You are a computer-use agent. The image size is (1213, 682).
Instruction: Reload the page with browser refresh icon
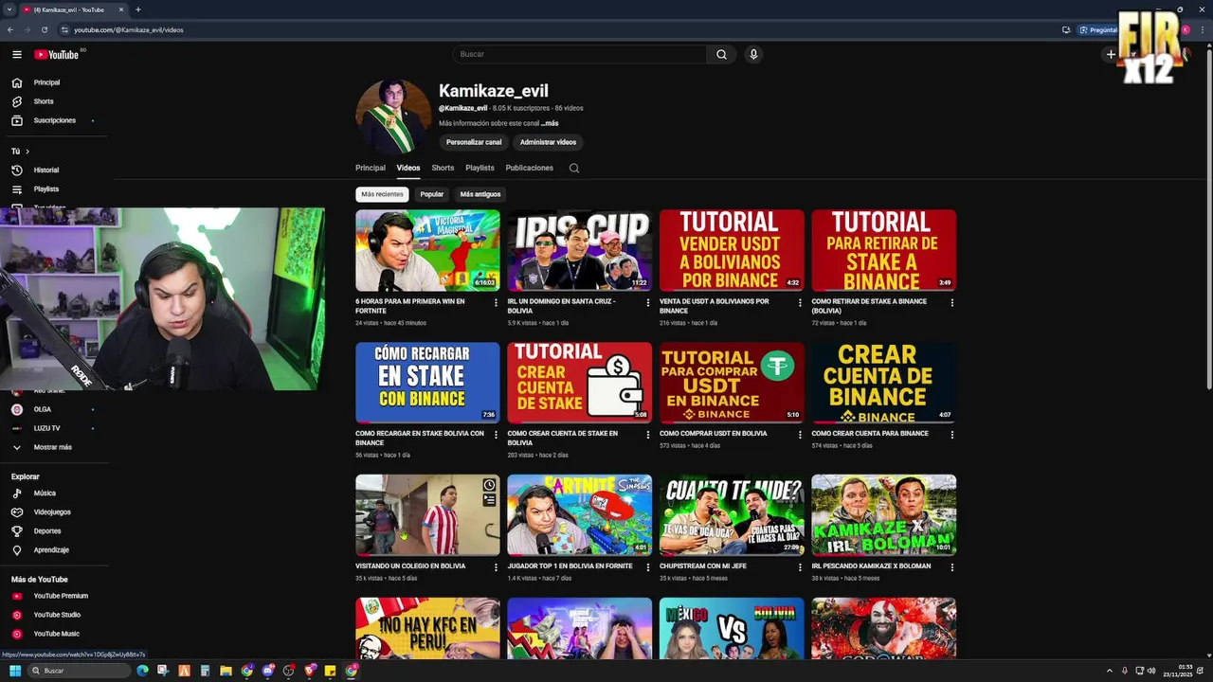[x=44, y=29]
